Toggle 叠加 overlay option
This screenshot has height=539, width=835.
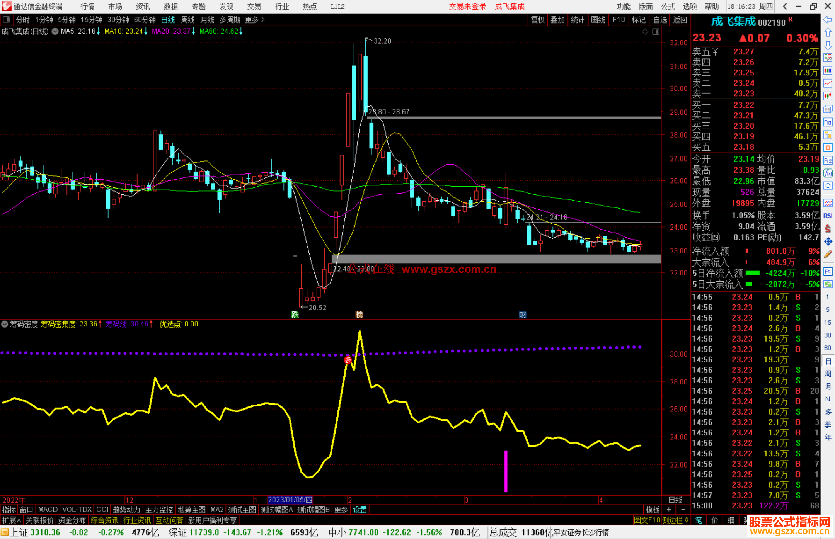coord(558,20)
